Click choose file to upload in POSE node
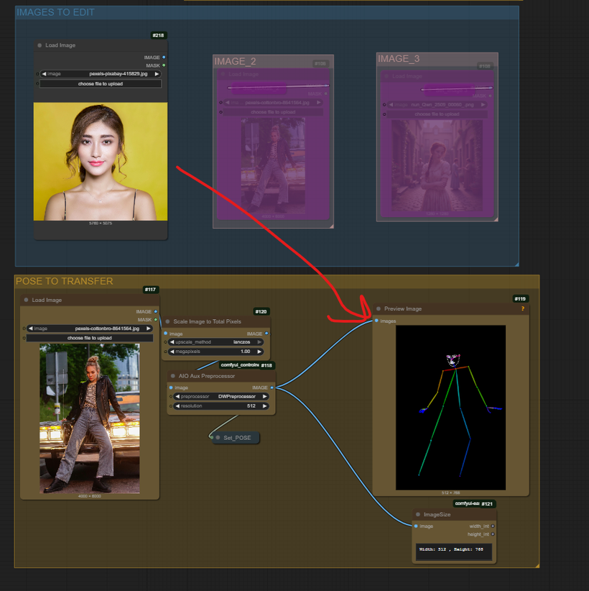The image size is (589, 591). click(x=90, y=337)
